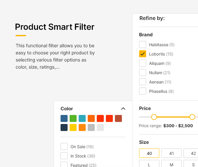Tick the Nullam brand checkbox
The height and width of the screenshot is (167, 198).
tap(142, 72)
